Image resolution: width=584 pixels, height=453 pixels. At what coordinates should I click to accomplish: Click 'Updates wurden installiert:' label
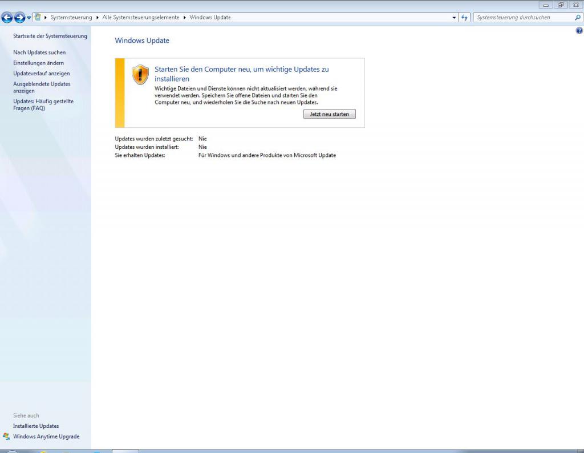[147, 147]
